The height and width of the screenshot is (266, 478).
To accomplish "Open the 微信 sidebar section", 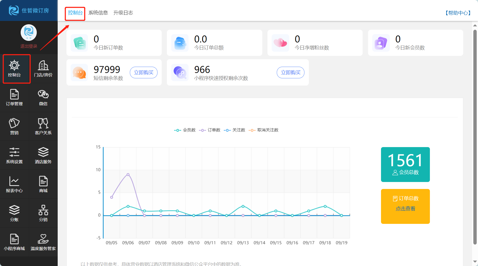I will click(x=43, y=97).
